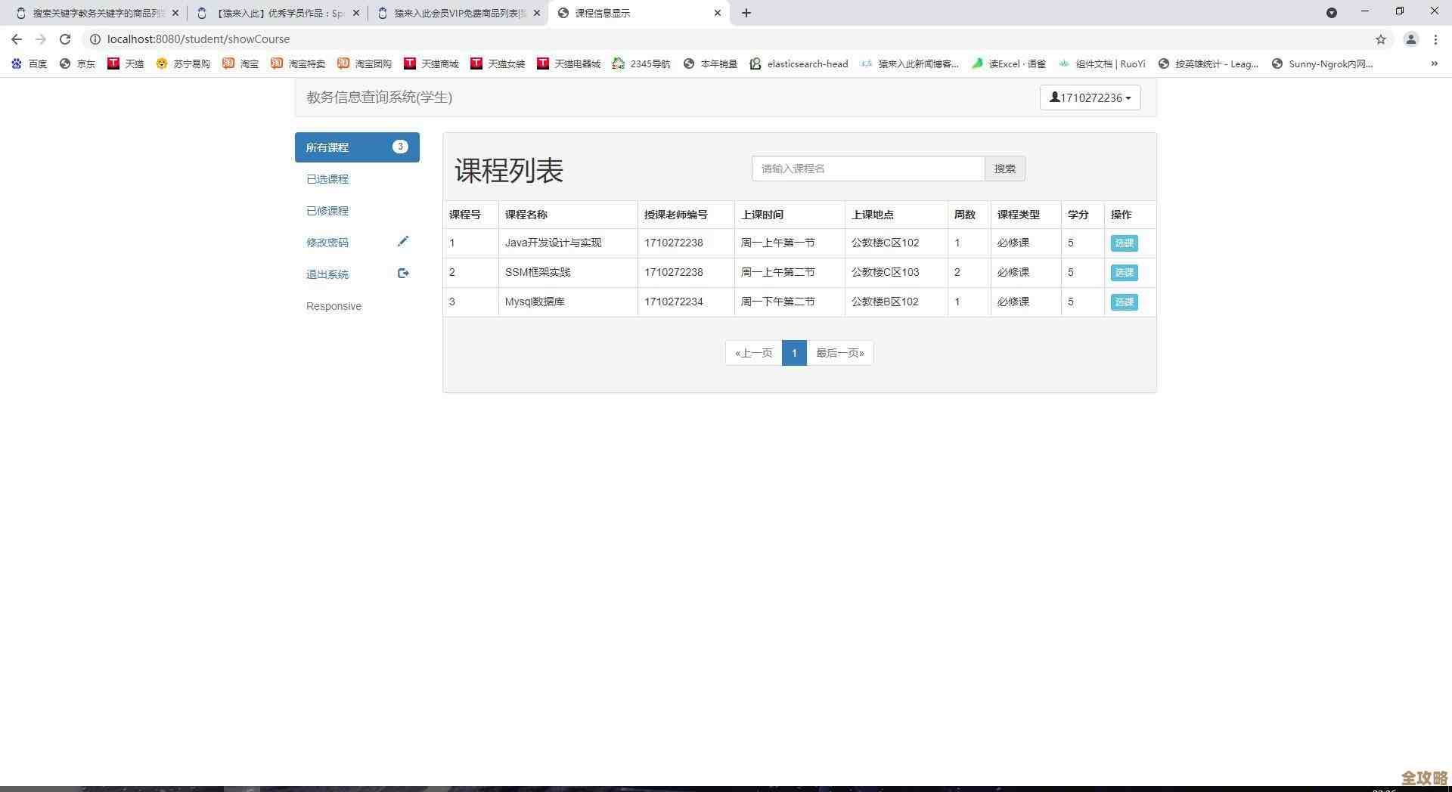Open the 1710272236 user dropdown
1452x792 pixels.
pyautogui.click(x=1090, y=97)
